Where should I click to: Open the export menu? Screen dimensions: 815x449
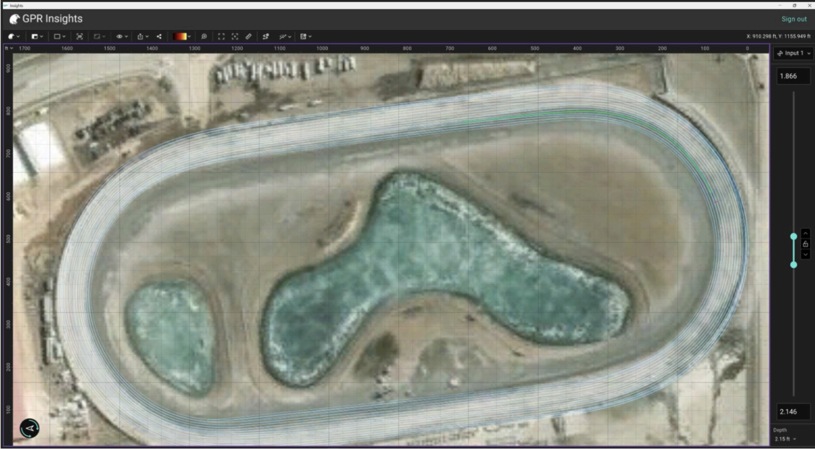[x=143, y=37]
